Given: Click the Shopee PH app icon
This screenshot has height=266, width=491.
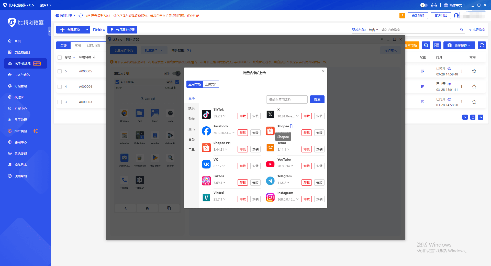Looking at the screenshot, I should [x=206, y=148].
